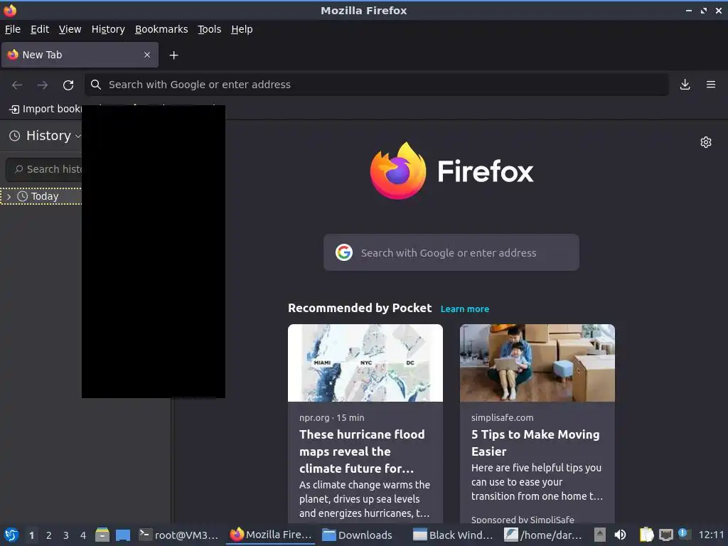Open the file manager launcher in taskbar
Viewport: 728px width, 546px height.
[x=102, y=535]
